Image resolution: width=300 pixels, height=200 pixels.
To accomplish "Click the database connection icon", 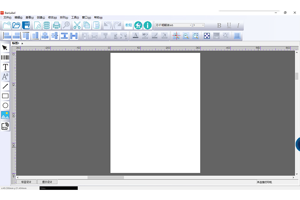I will coord(46,26).
